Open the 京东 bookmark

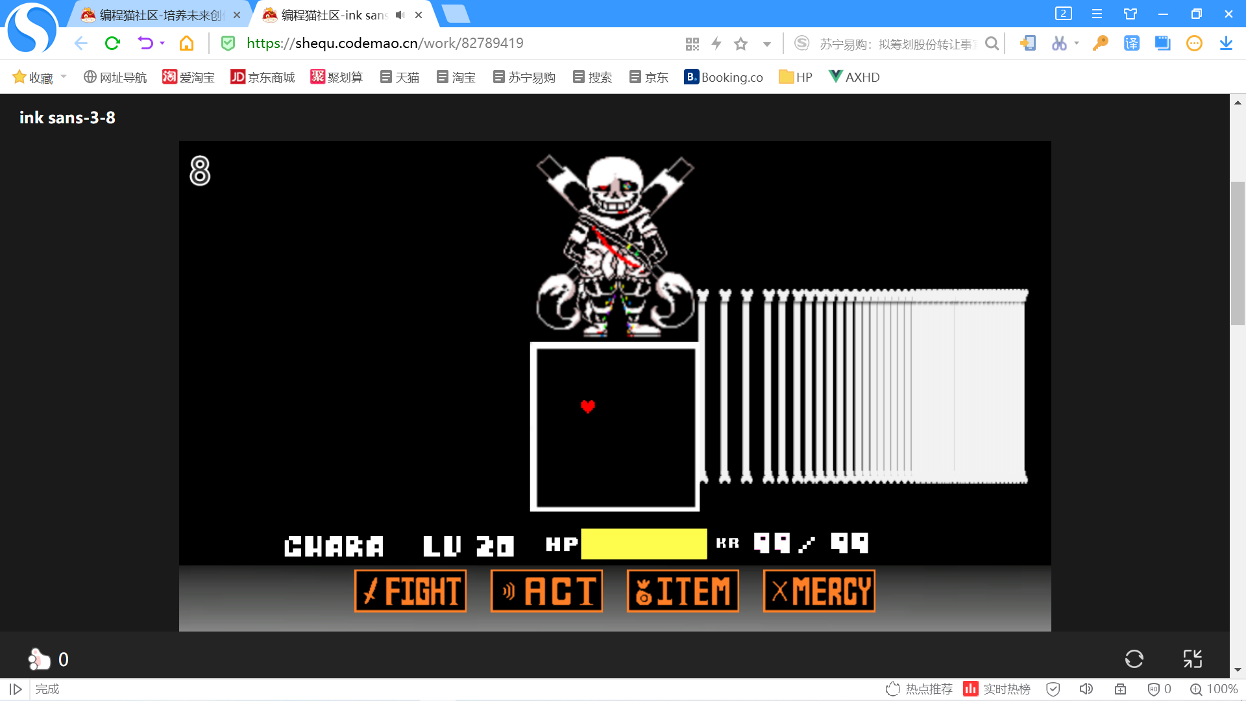(x=649, y=77)
